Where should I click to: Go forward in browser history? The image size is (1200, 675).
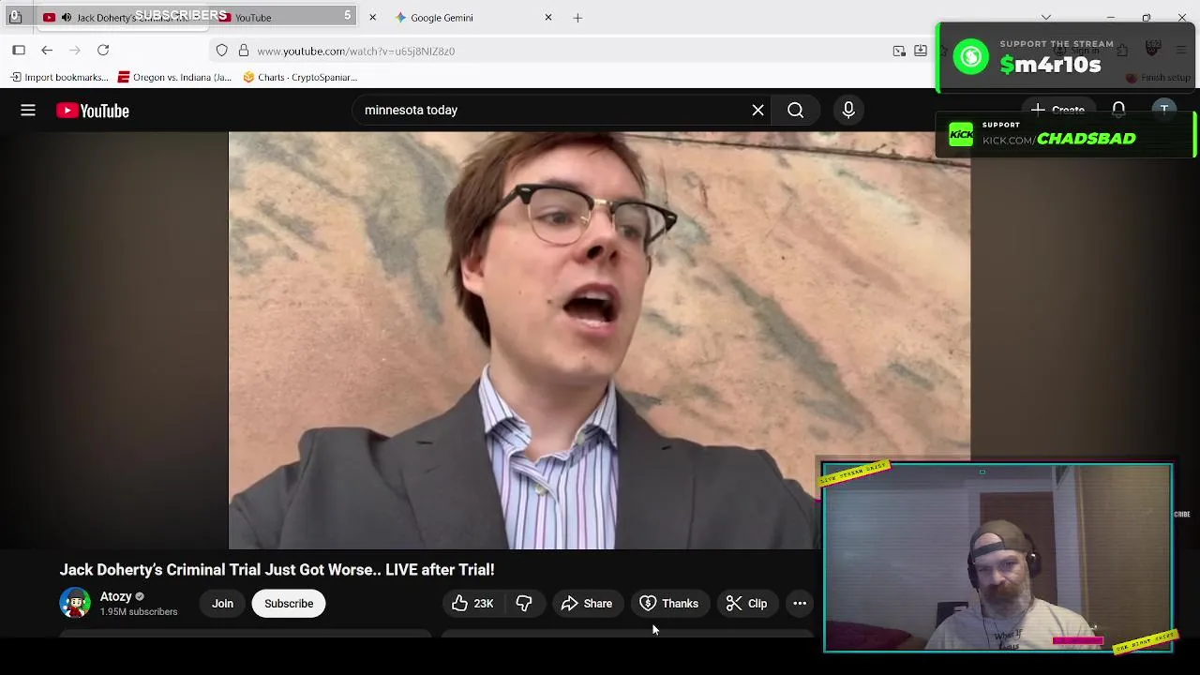[75, 51]
